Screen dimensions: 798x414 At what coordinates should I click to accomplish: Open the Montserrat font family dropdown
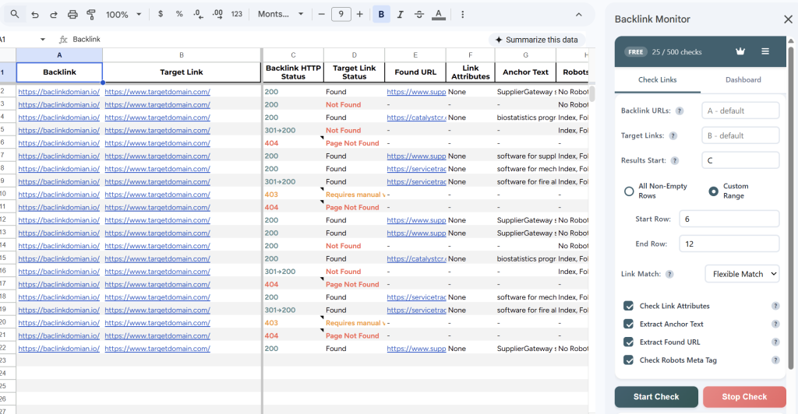281,14
